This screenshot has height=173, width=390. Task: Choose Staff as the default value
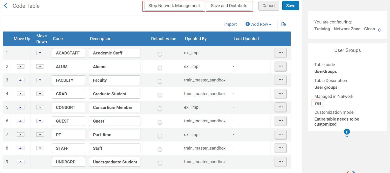click(x=160, y=150)
